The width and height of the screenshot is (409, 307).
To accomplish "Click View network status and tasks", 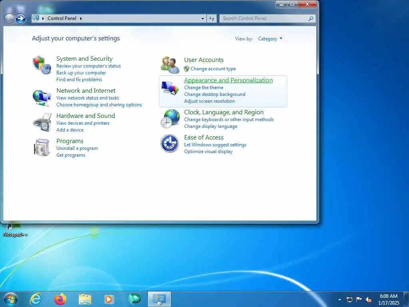I will coord(87,98).
